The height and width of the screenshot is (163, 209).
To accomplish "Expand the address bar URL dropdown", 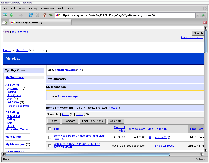I will [x=197, y=15].
